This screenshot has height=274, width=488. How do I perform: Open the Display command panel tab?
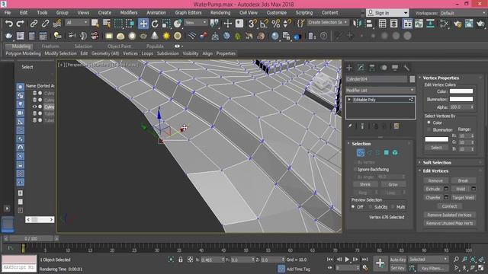tap(395, 68)
